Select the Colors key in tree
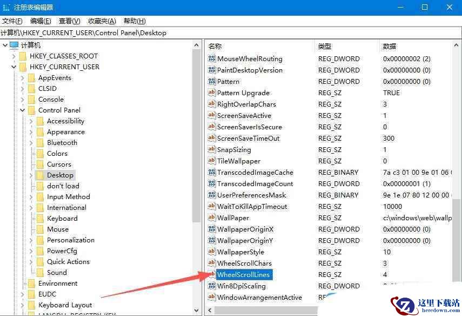Screen dimensions: 462x316 click(x=57, y=154)
